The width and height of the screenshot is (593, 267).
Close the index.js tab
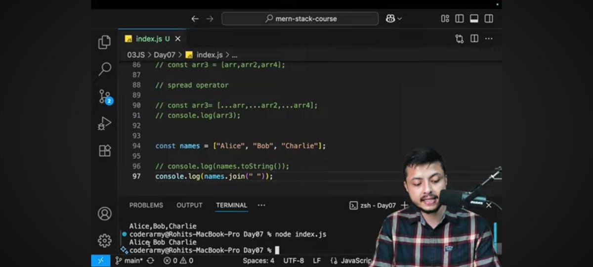tap(178, 39)
